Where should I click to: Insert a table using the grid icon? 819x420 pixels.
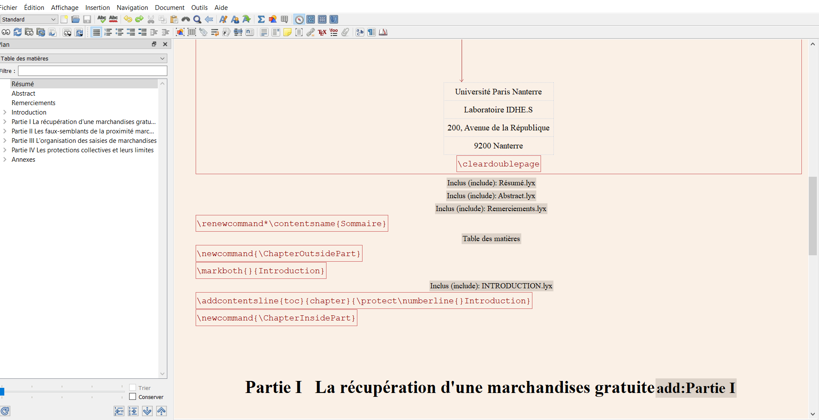(x=284, y=19)
